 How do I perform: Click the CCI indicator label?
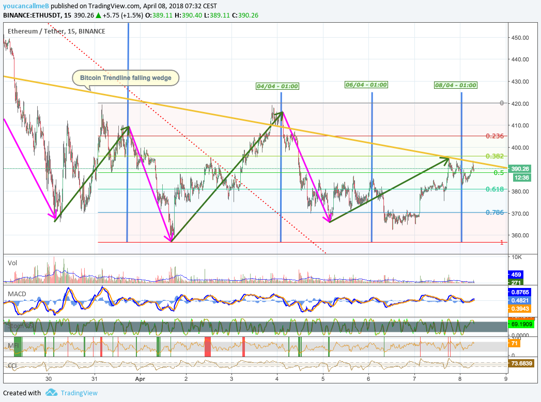point(12,366)
